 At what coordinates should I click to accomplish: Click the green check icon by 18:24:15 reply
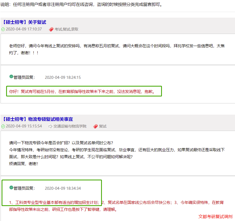[11, 76]
